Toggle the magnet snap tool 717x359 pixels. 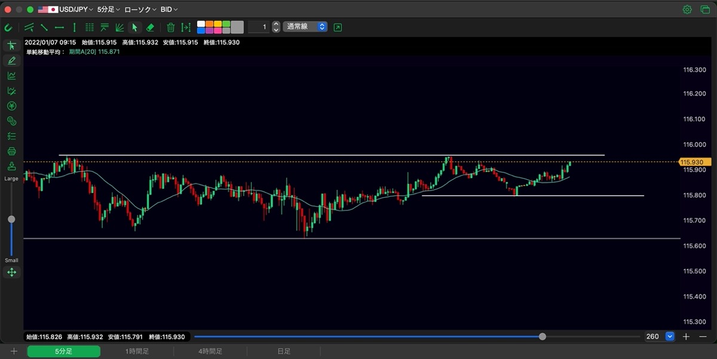[8, 27]
